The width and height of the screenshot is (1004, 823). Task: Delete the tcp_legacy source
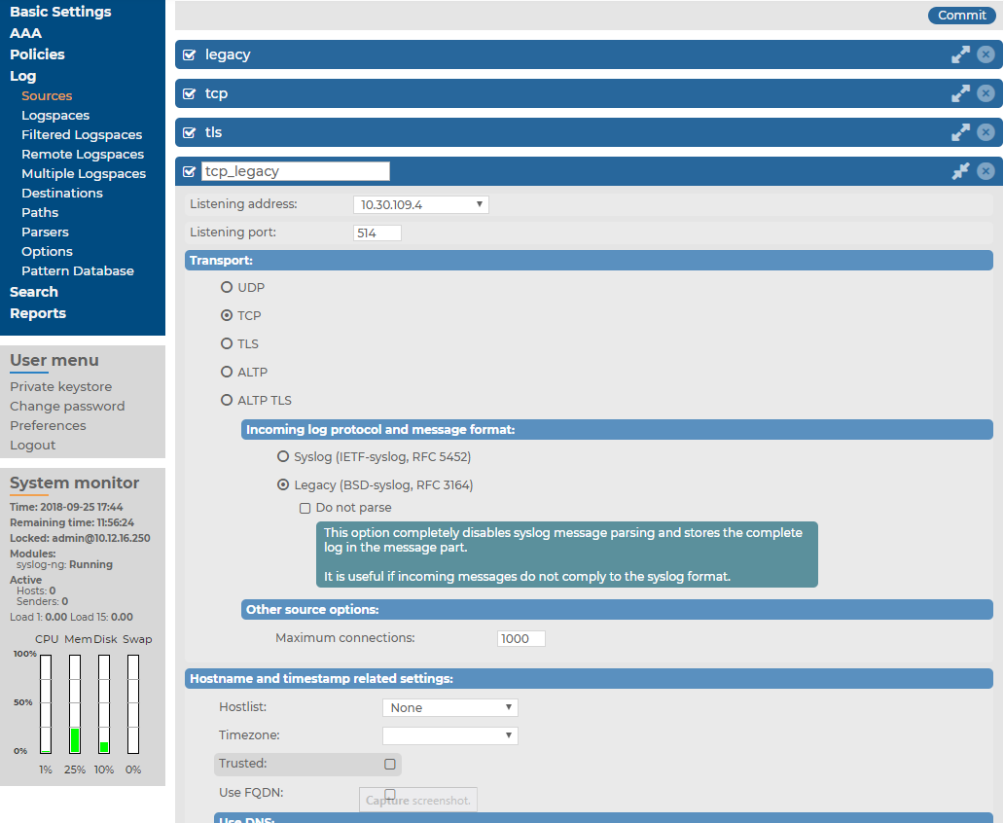[986, 171]
